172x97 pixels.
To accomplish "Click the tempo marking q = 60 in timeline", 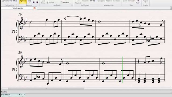I will [23, 95].
